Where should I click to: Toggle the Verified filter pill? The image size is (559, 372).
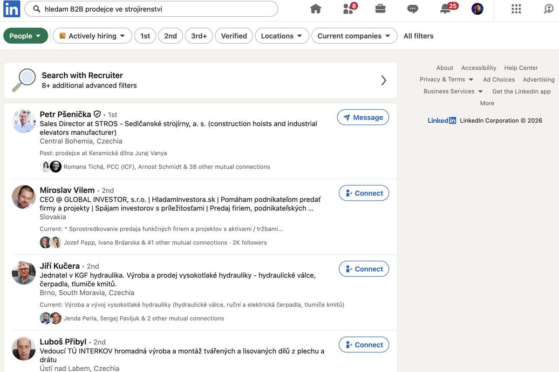[234, 36]
